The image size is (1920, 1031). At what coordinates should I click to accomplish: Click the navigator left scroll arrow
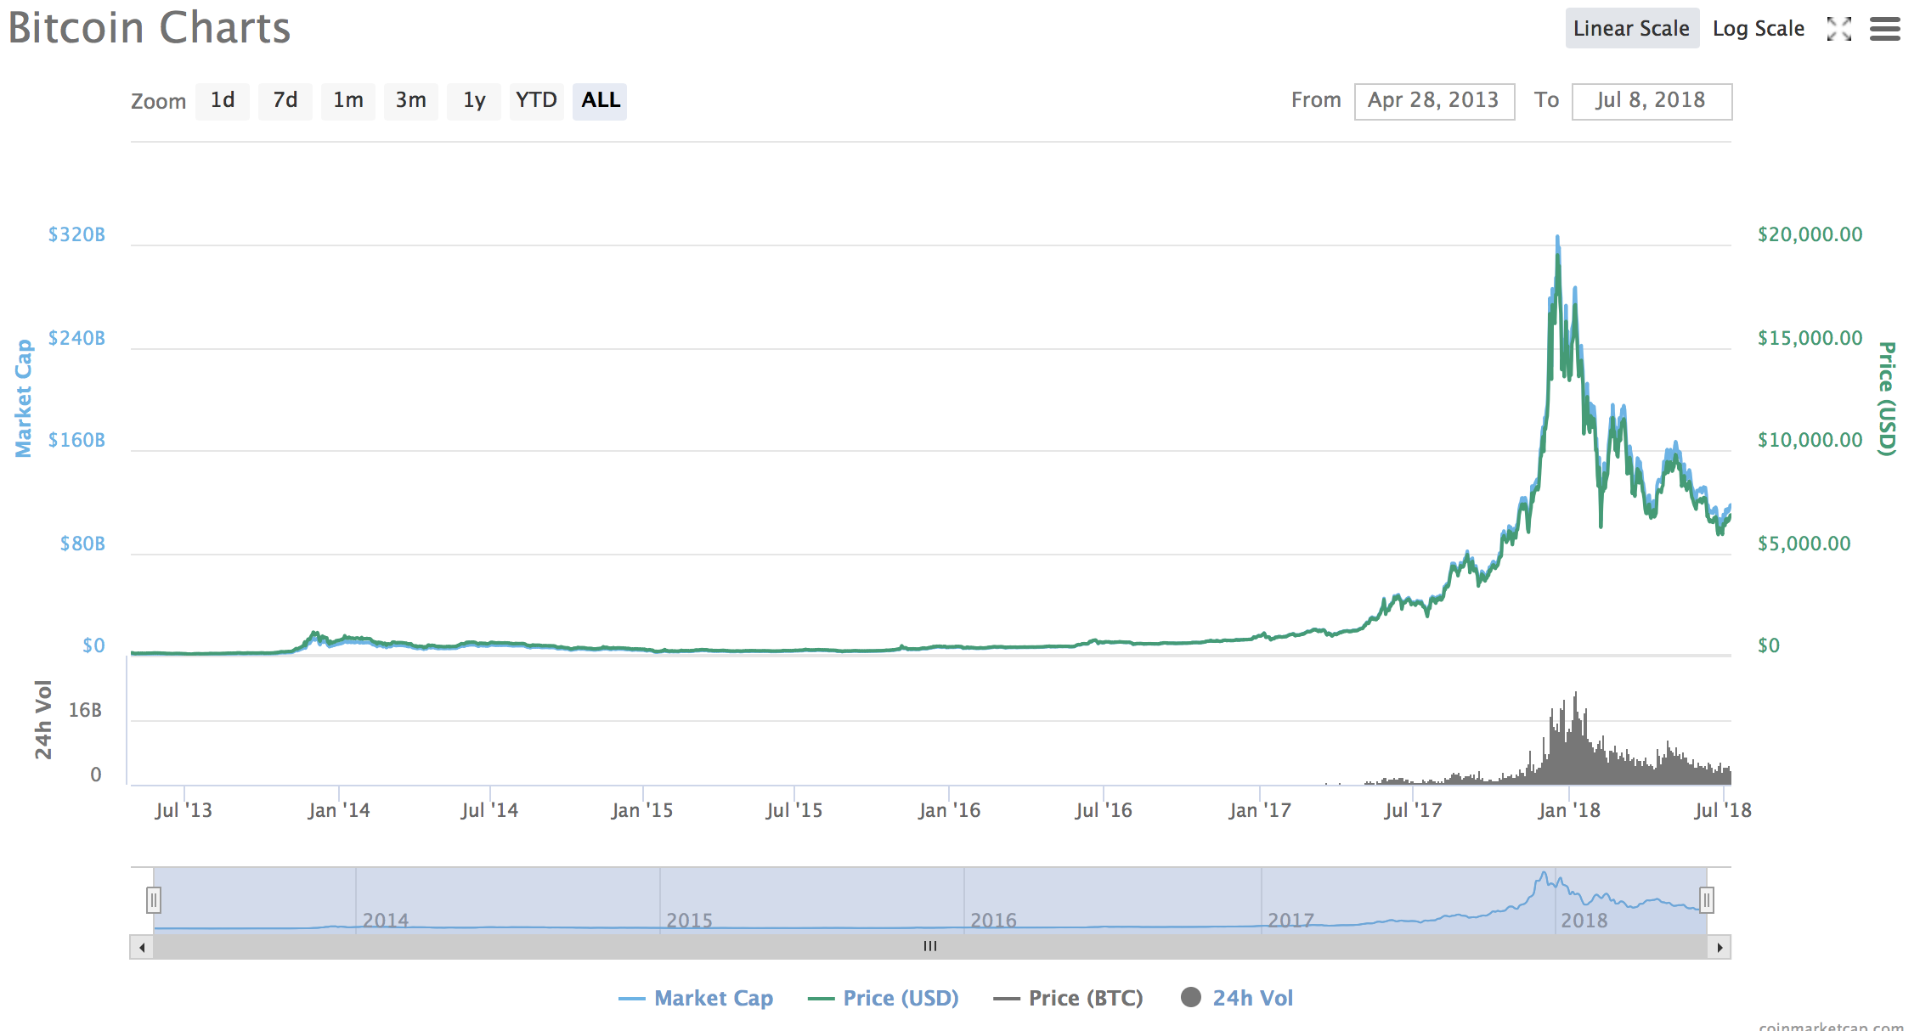(142, 947)
